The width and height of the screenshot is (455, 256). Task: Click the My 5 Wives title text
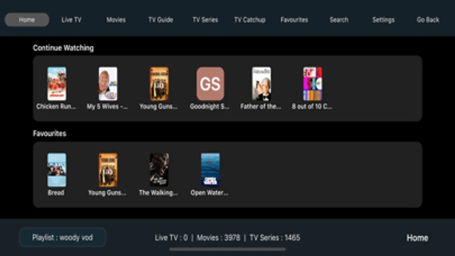point(107,106)
